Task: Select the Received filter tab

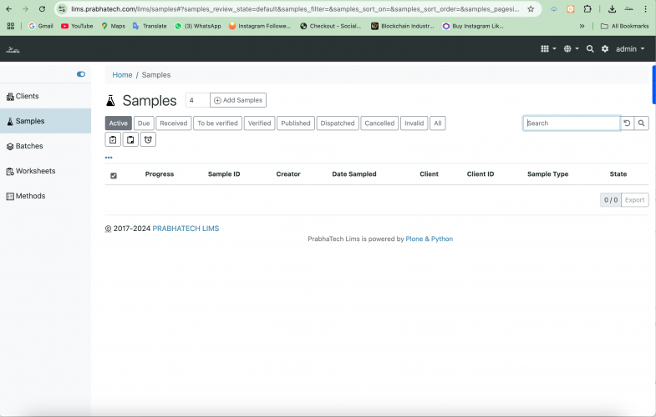Action: click(174, 123)
